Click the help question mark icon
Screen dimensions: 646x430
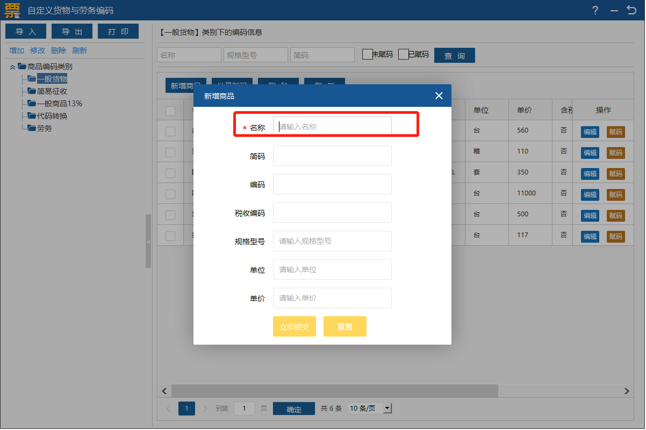click(x=595, y=10)
